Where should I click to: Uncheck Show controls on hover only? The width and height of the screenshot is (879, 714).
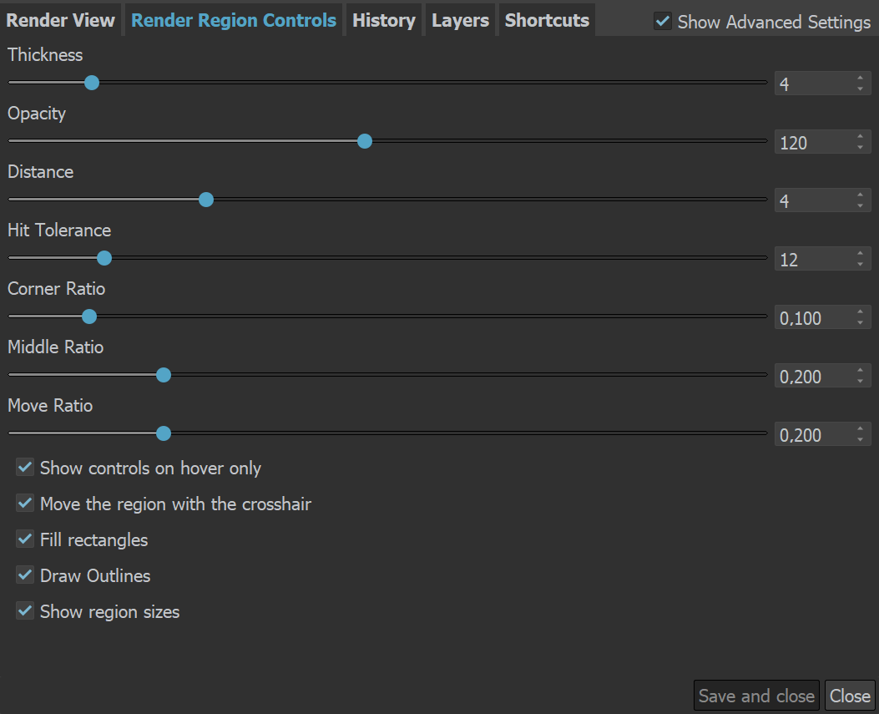point(24,467)
